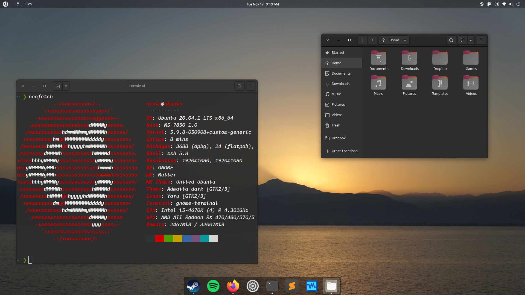Open the Files hamburger menu
Screen dimensions: 525x295
click(x=481, y=40)
